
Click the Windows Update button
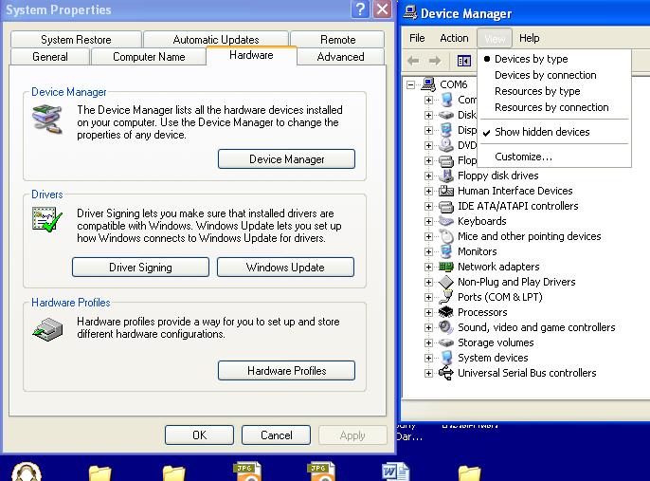coord(285,267)
